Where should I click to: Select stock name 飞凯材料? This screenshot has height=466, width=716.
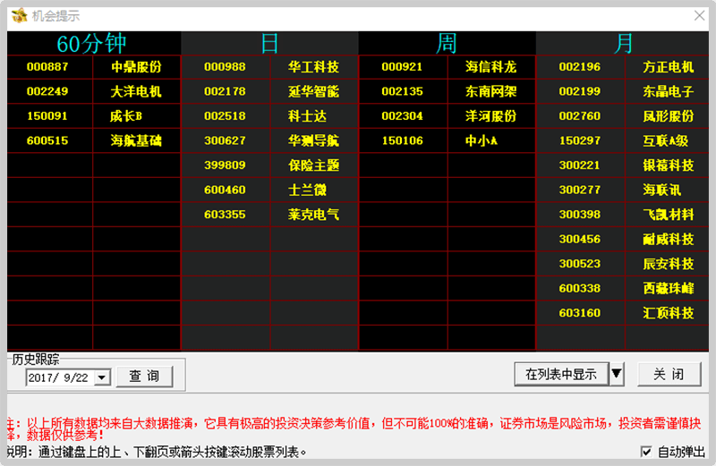coord(669,215)
